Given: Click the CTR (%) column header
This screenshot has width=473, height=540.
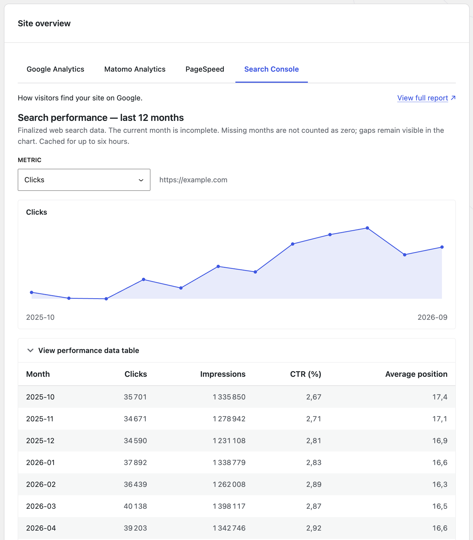Looking at the screenshot, I should click(x=305, y=374).
